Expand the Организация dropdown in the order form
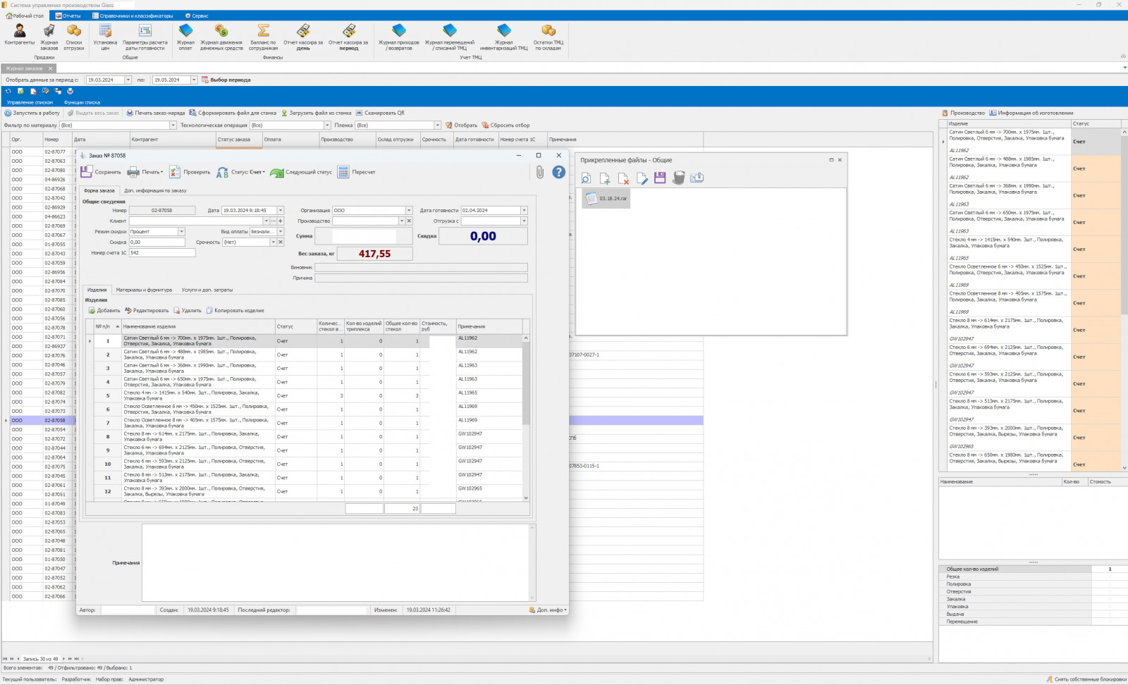 409,211
